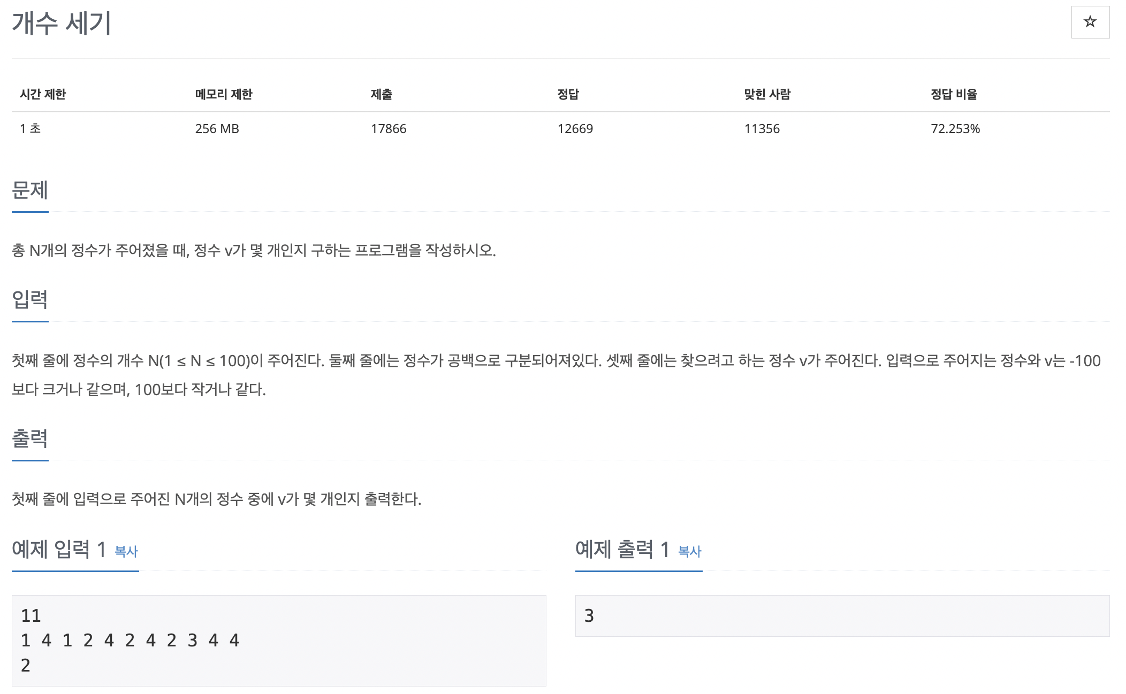The height and width of the screenshot is (694, 1126).
Task: Click the 제출 count value 17866
Action: pyautogui.click(x=389, y=129)
